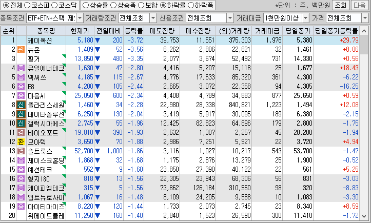Click the 관 badge next to 뉴온
371x223 pixels.
(21, 49)
